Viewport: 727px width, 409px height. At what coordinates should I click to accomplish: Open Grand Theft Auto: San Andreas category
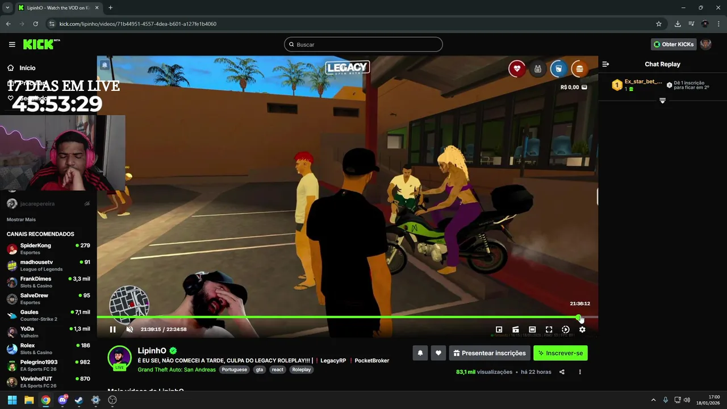click(177, 370)
